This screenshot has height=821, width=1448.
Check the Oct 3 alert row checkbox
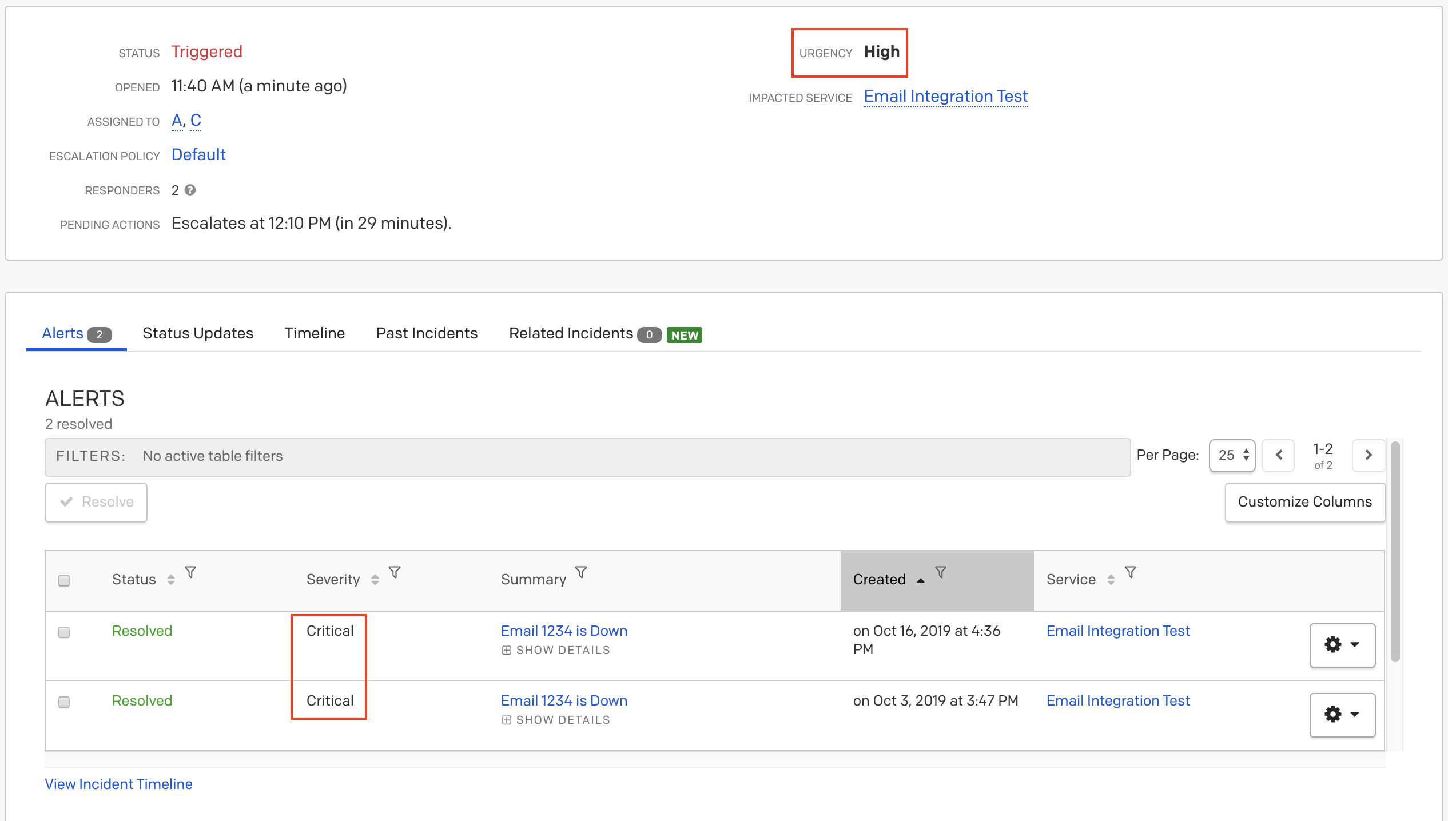pos(64,702)
